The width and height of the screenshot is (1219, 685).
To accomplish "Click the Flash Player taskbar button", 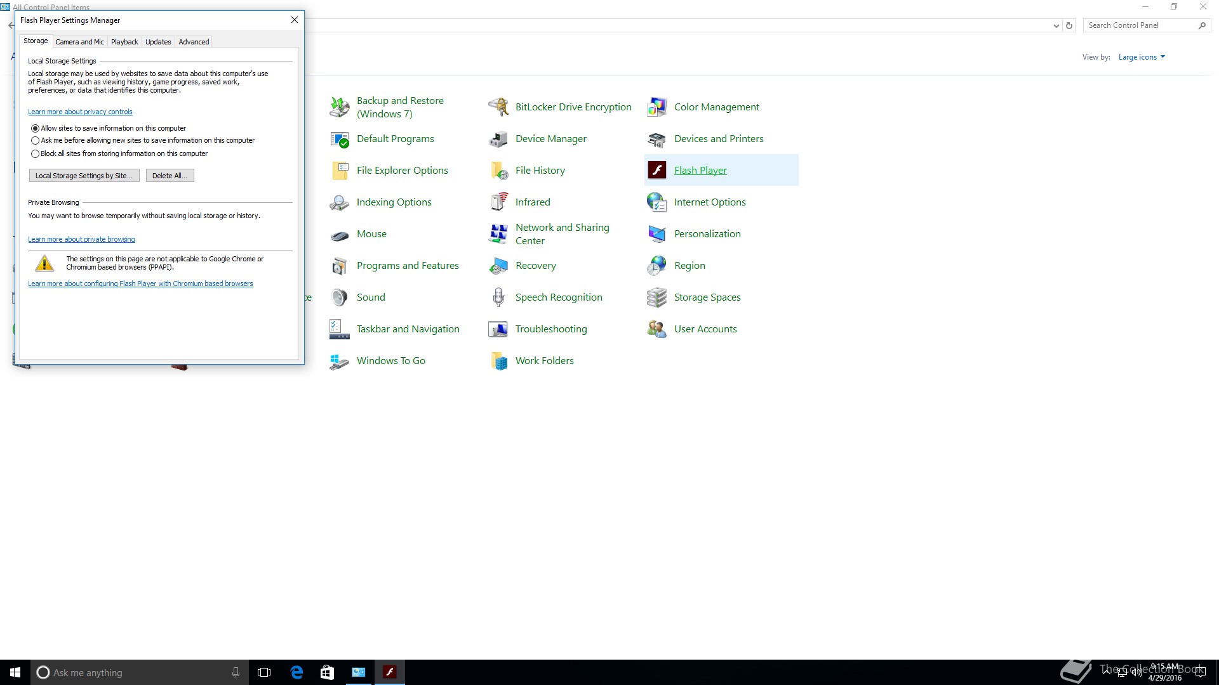I will point(390,672).
